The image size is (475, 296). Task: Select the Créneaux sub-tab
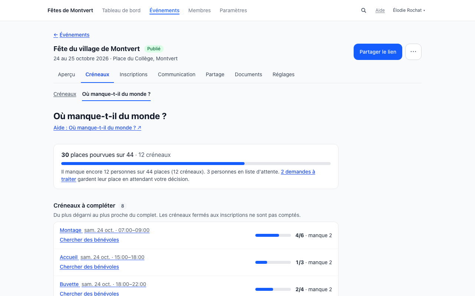[x=65, y=94]
